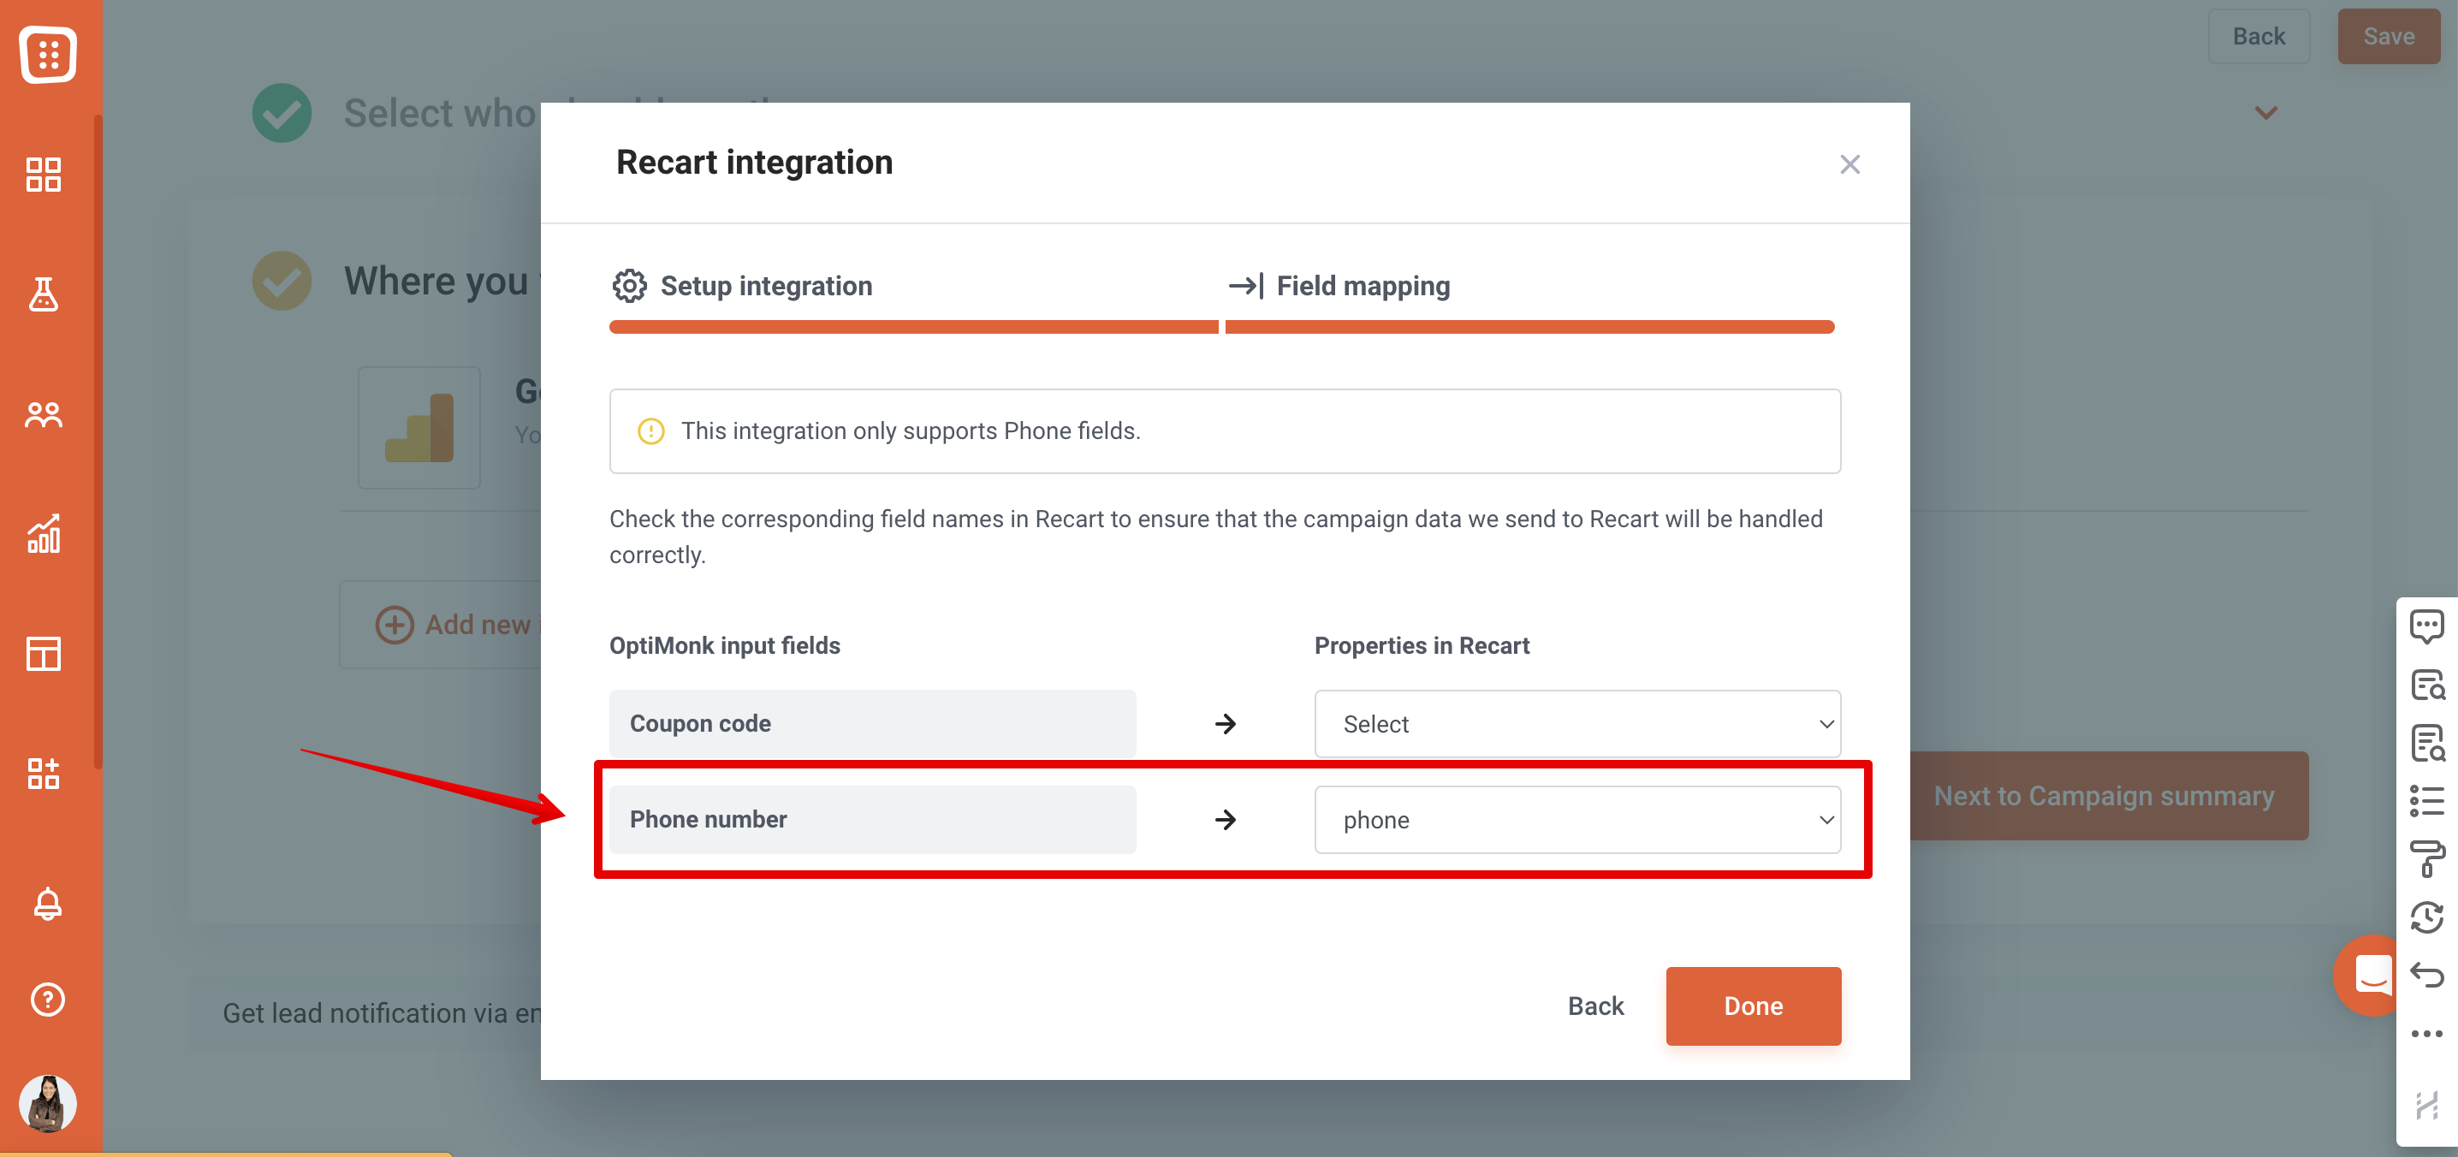Image resolution: width=2458 pixels, height=1157 pixels.
Task: Click the history clock icon in right toolbar
Action: tap(2426, 917)
